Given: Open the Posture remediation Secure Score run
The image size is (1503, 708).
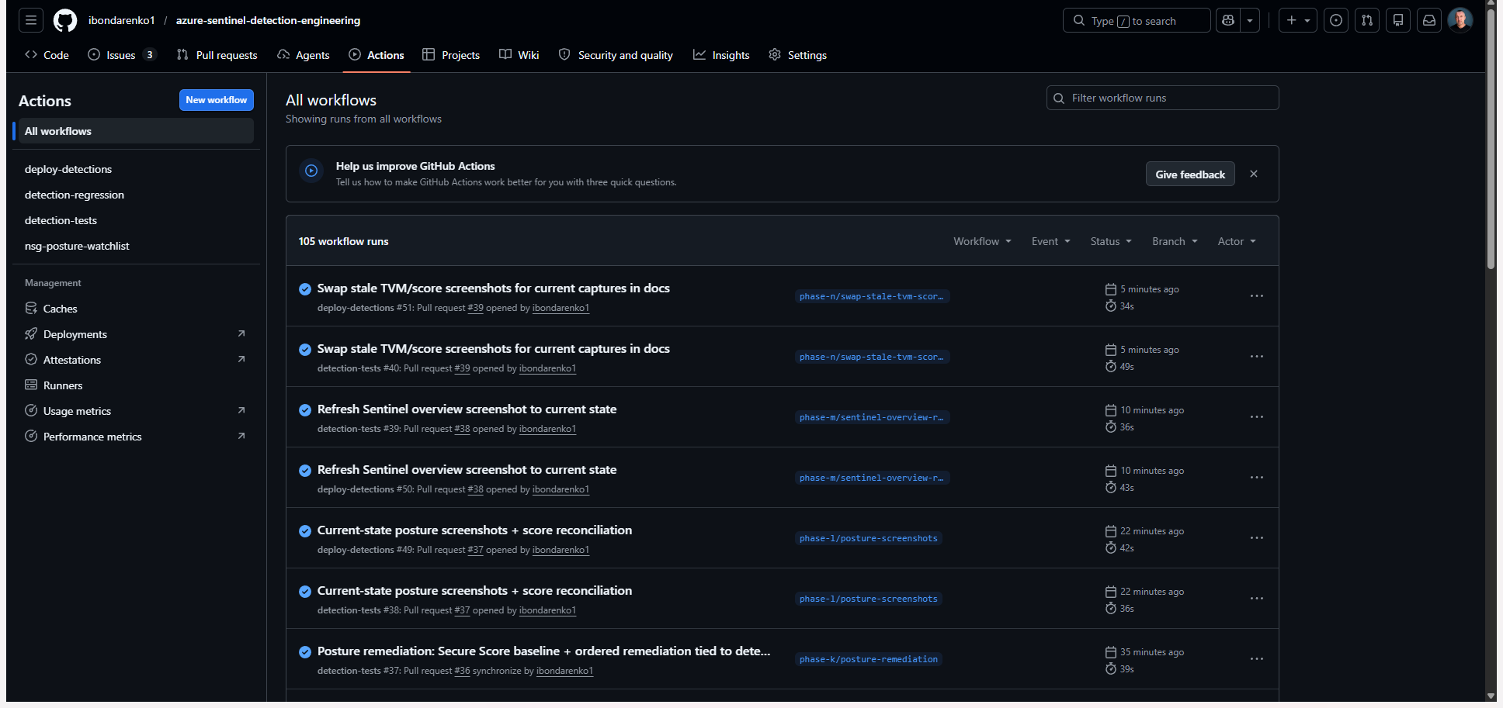Looking at the screenshot, I should [x=543, y=651].
